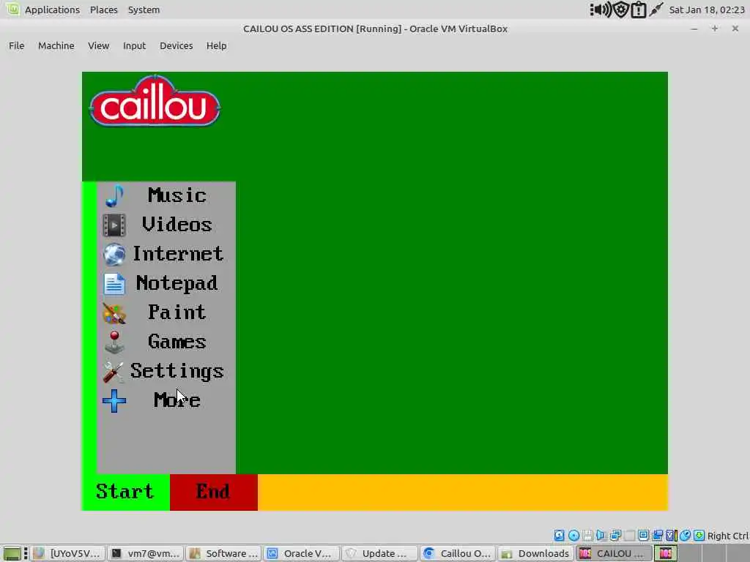750x562 pixels.
Task: Click the optical disc status icon
Action: coord(573,536)
